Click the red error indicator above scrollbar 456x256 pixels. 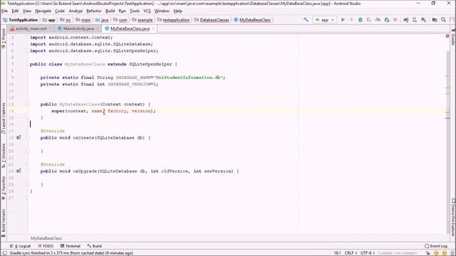[447, 36]
